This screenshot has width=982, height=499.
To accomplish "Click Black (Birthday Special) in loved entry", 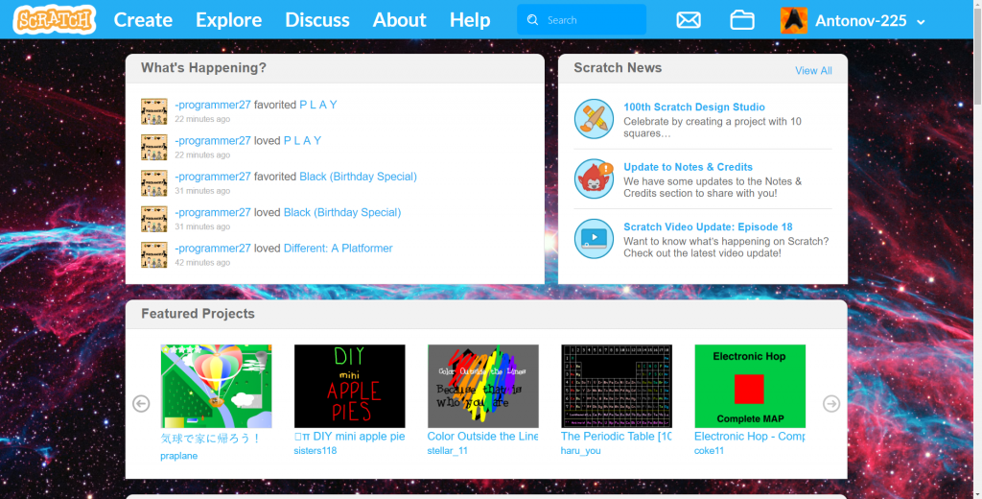I will pyautogui.click(x=342, y=212).
